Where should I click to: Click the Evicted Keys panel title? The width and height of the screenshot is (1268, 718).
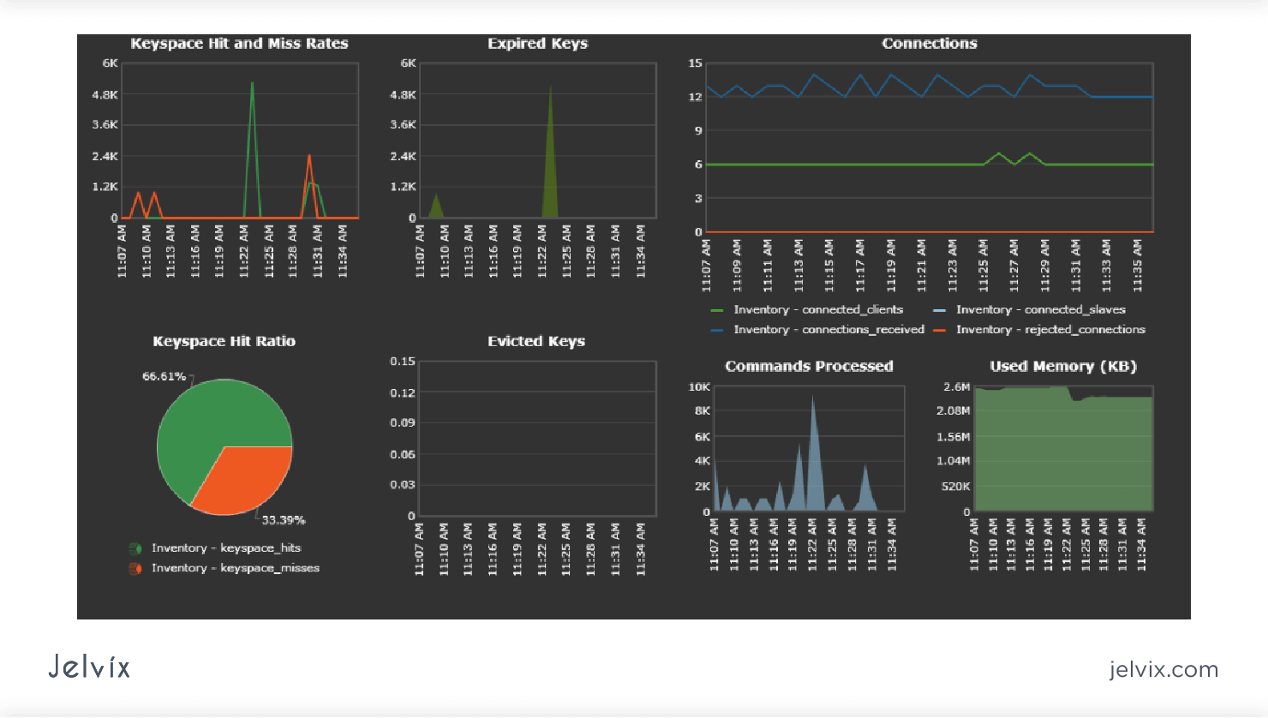[536, 340]
